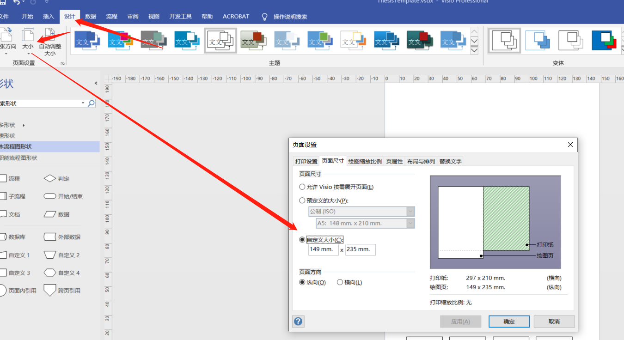The image size is (624, 340).
Task: Expand the theme gallery More arrow
Action: click(x=474, y=50)
